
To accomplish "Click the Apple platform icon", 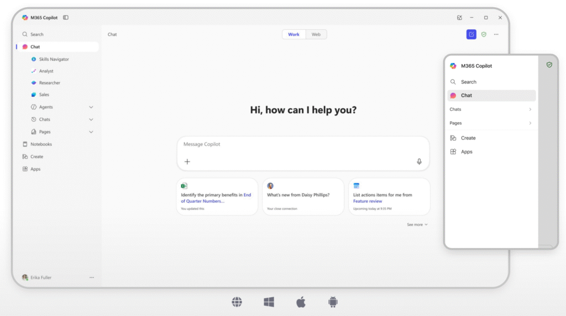I will (x=301, y=302).
